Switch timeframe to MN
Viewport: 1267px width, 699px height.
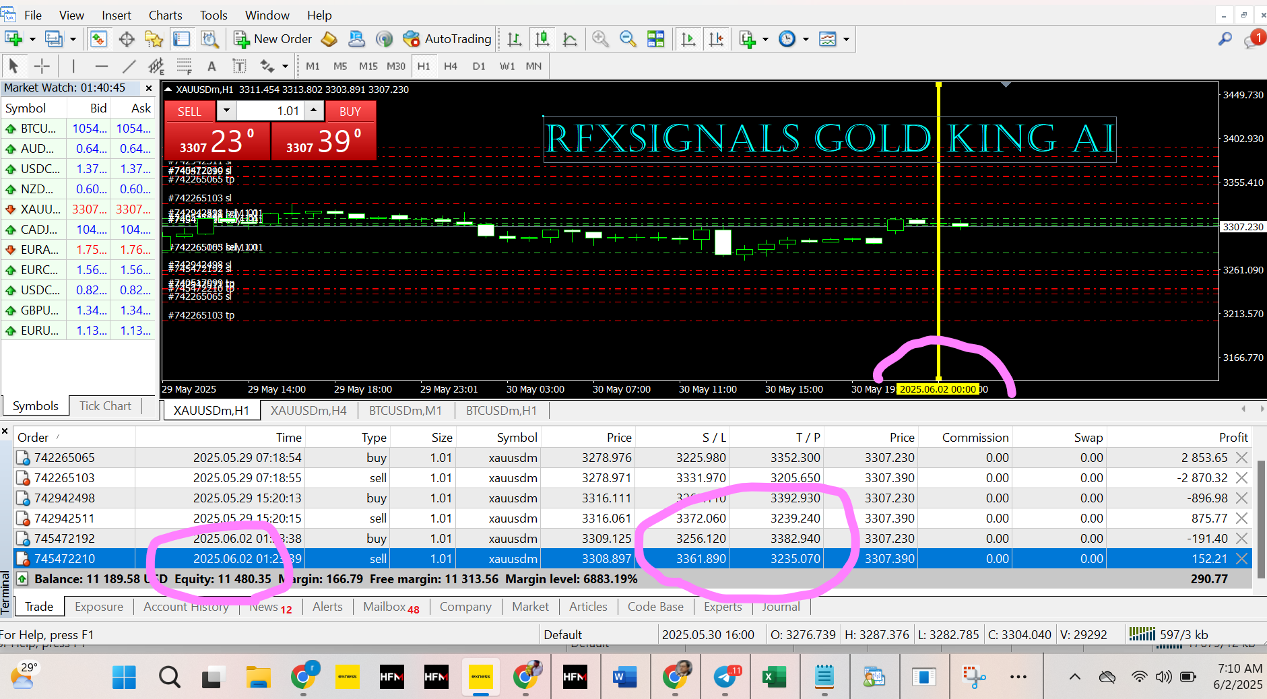(x=533, y=66)
